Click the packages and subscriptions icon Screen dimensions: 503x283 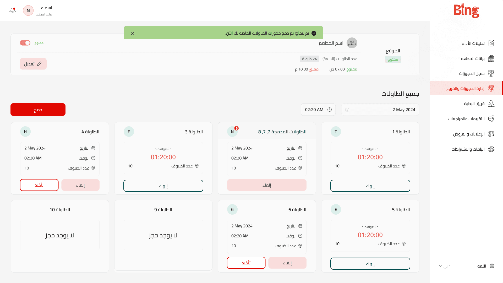tap(491, 149)
